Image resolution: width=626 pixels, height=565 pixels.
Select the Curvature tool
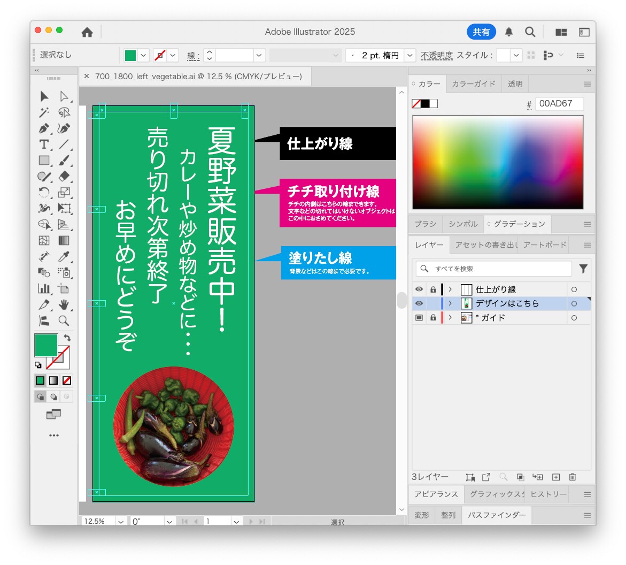click(x=64, y=128)
